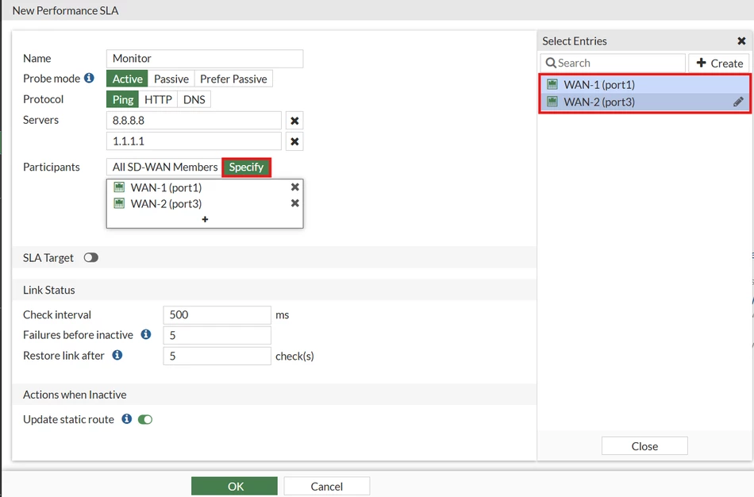The image size is (754, 497).
Task: Enable the SLA Target toggle
Action: (91, 258)
